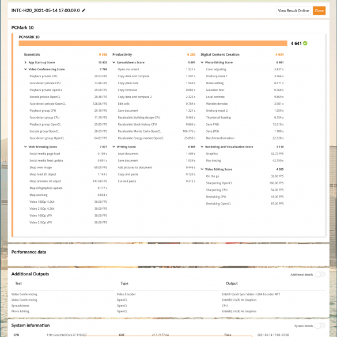
Task: Select Recalculate Monte Carlo OpenCL row
Action: tap(157, 131)
